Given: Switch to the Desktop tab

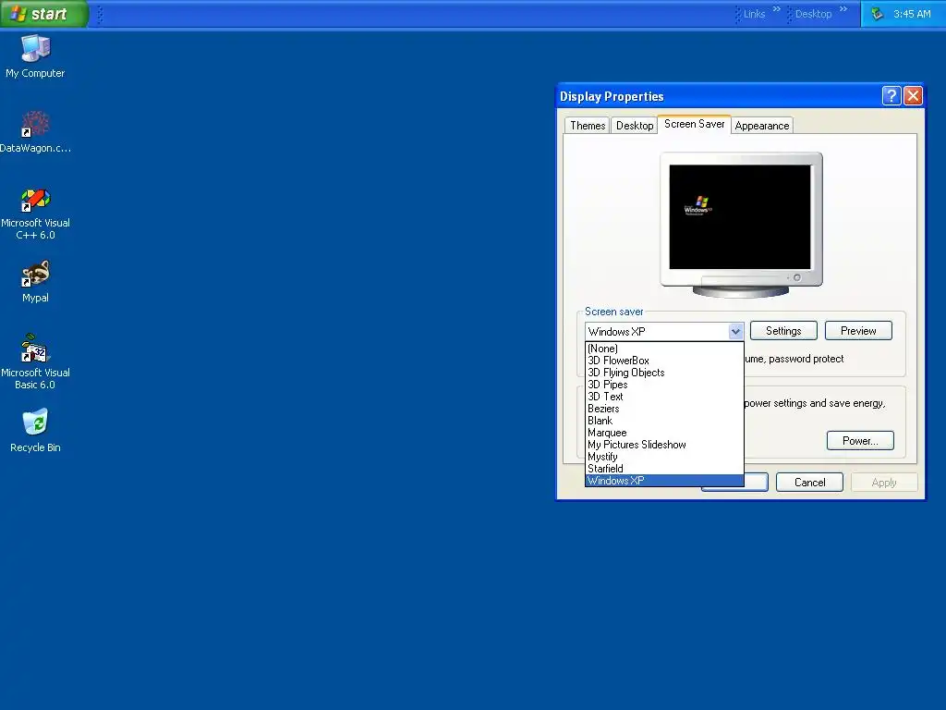Looking at the screenshot, I should (634, 126).
